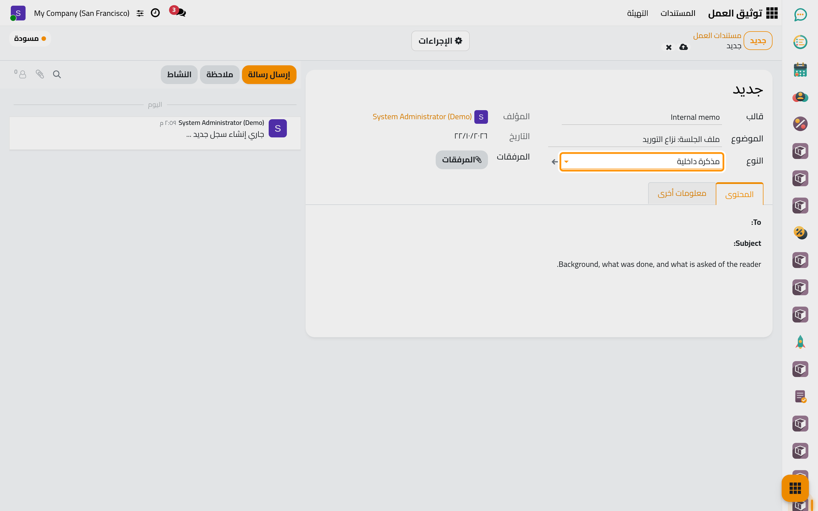Open the Discuss chat bubble app icon
The height and width of the screenshot is (511, 818).
(800, 15)
